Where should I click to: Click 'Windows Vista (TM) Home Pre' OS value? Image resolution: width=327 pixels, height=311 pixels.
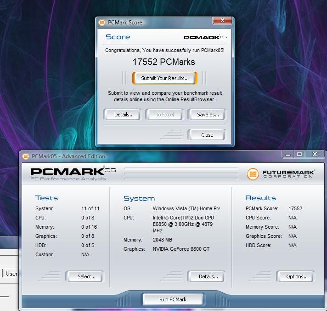(x=186, y=208)
